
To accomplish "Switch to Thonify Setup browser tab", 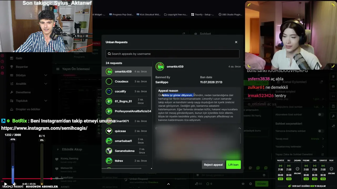I will click(x=203, y=14).
